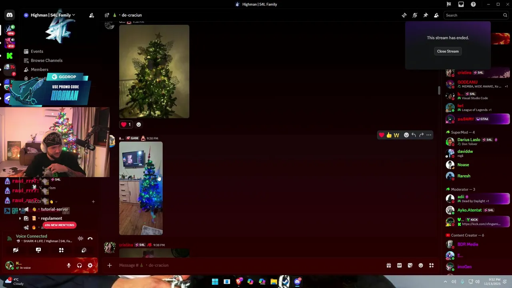The height and width of the screenshot is (288, 512).
Task: Open the Threads icon in channel header
Action: [404, 15]
